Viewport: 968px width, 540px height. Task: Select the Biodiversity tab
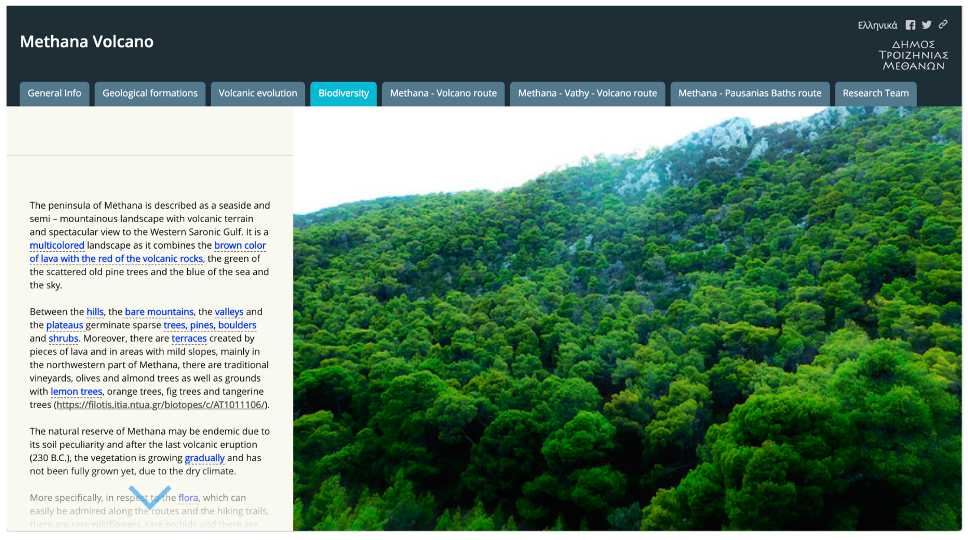point(343,93)
